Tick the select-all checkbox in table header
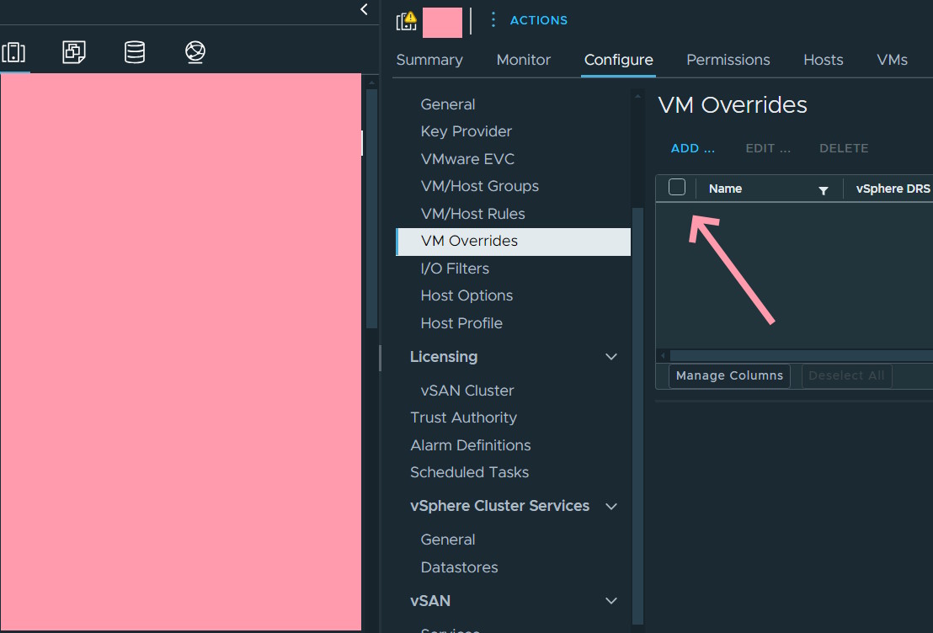The width and height of the screenshot is (933, 633). 677,188
